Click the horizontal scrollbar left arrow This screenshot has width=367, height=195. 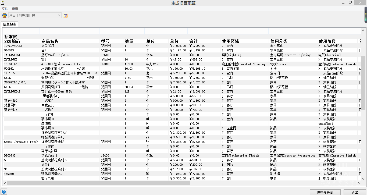[x=5, y=183]
